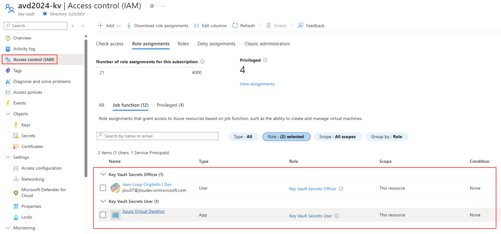This screenshot has height=234, width=501.
Task: Click the Scope column header
Action: [x=386, y=162]
